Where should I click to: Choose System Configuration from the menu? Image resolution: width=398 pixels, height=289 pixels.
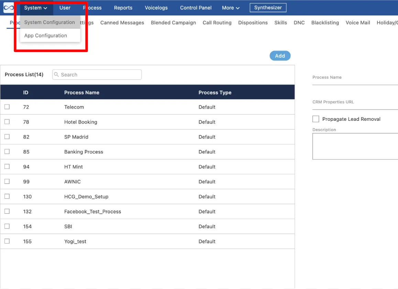click(50, 22)
